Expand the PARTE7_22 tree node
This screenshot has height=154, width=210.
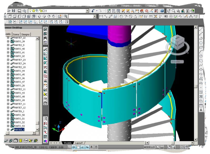[x=8, y=38]
